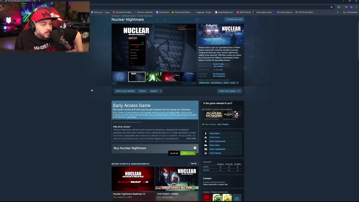Image resolution: width=359 pixels, height=202 pixels.
Task: Open the Twitch Emote Resizer bookmark
Action: tap(181, 12)
